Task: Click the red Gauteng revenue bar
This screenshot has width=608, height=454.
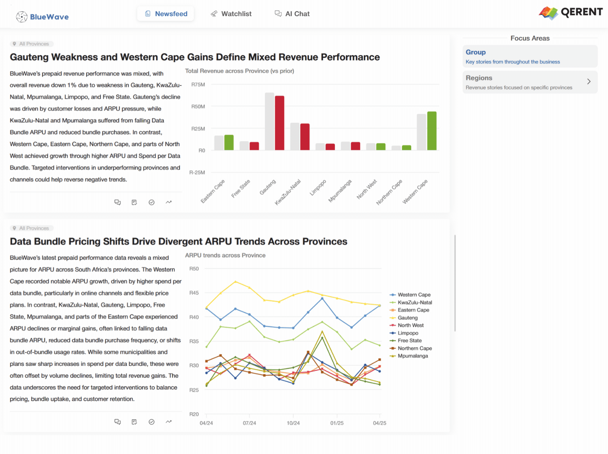Action: [280, 123]
